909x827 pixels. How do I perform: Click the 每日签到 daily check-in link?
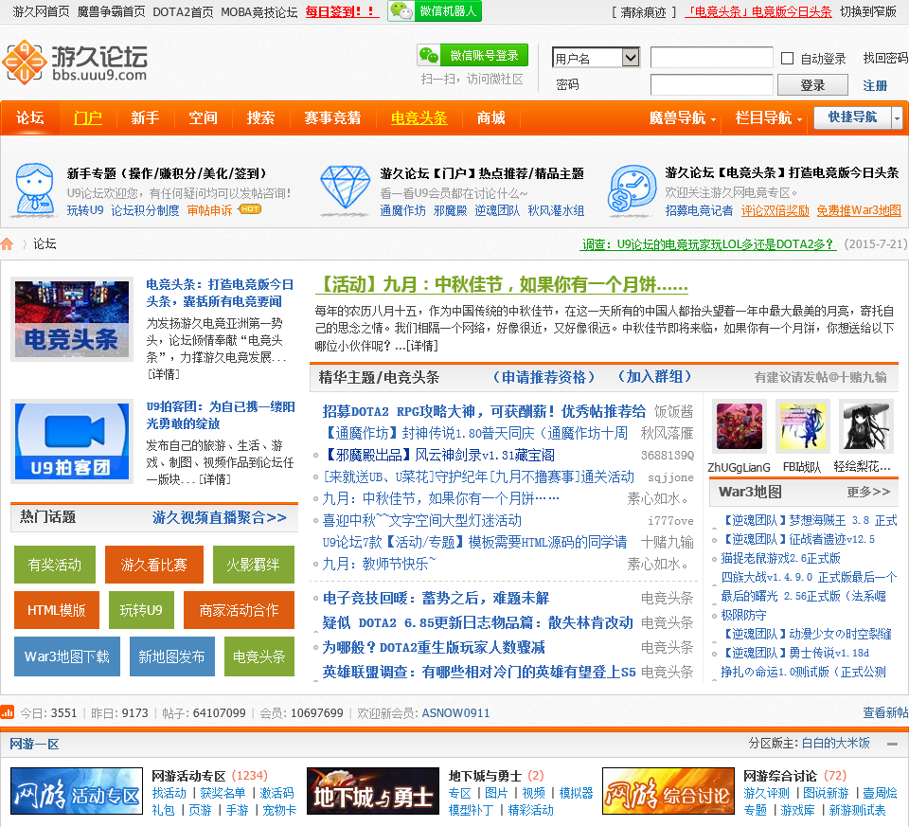point(341,11)
